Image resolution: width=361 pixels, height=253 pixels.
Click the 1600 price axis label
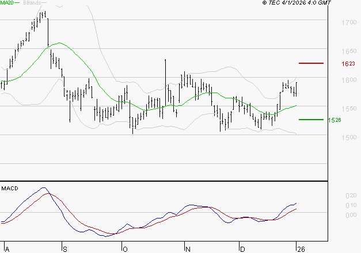349,80
